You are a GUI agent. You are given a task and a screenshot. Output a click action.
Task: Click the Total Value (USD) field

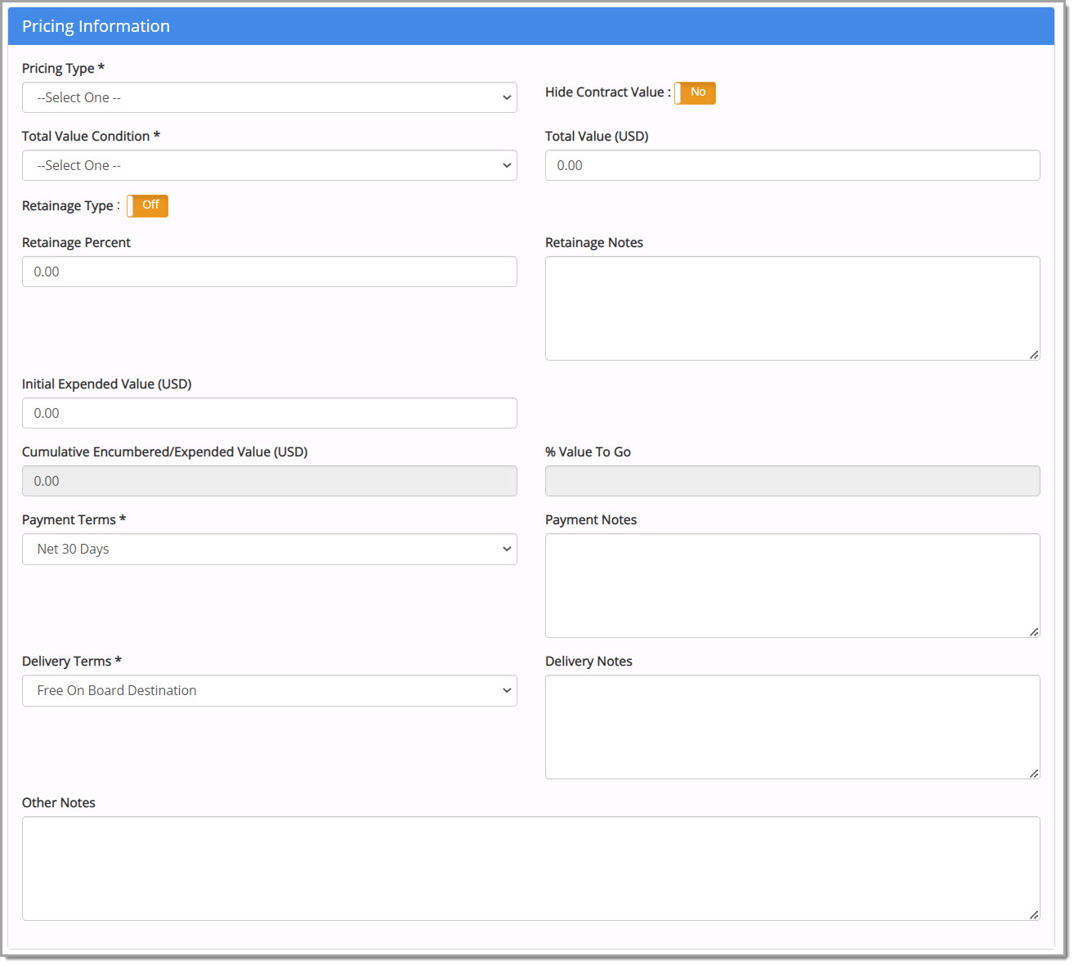tap(792, 165)
